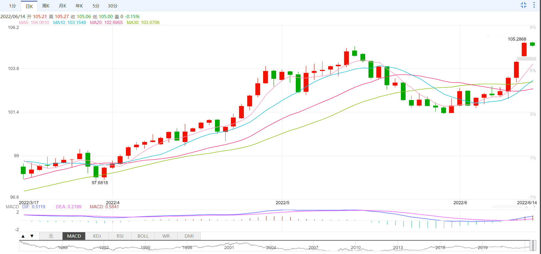Click the 101.4 price axis label

13,112
